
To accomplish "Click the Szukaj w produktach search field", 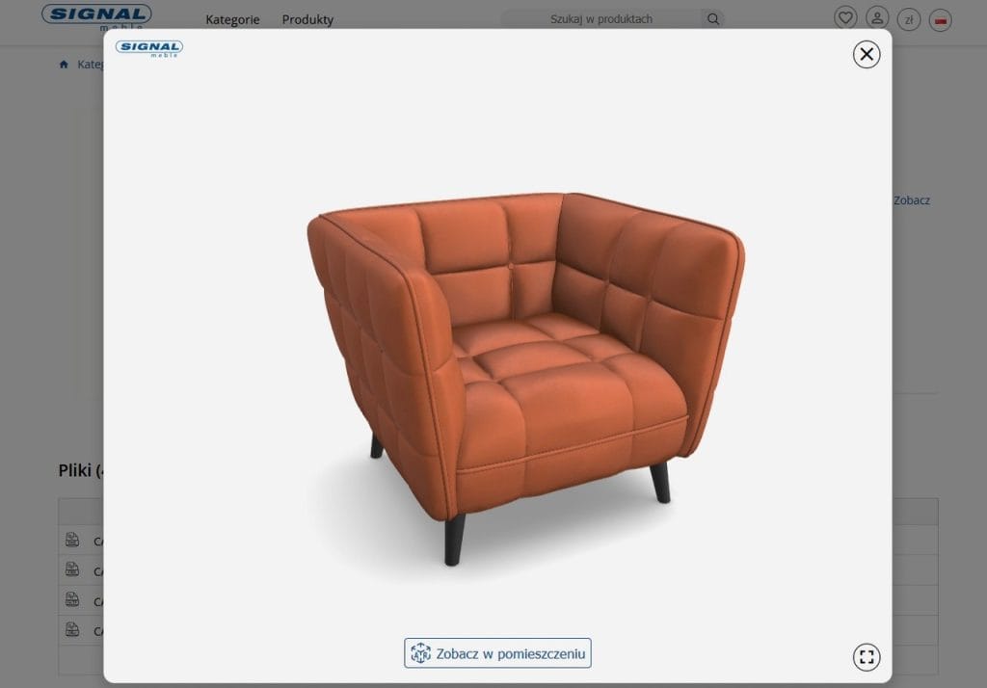I will [x=601, y=18].
